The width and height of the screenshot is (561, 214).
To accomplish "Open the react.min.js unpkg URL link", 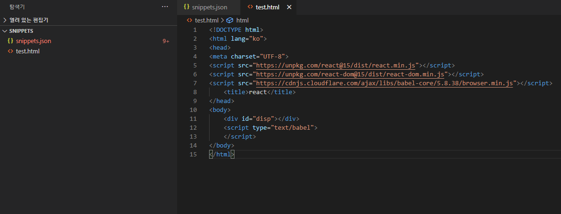I will click(335, 65).
